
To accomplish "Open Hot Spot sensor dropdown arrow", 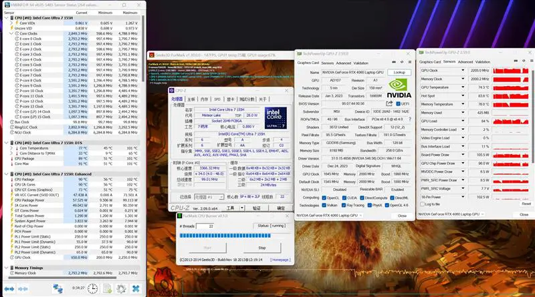I will click(463, 95).
